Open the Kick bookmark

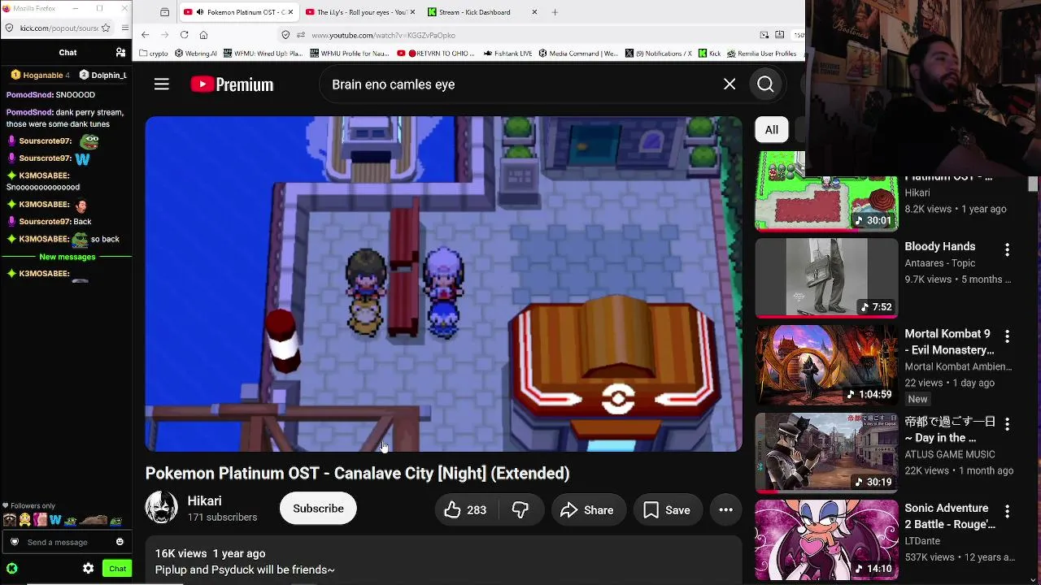710,54
